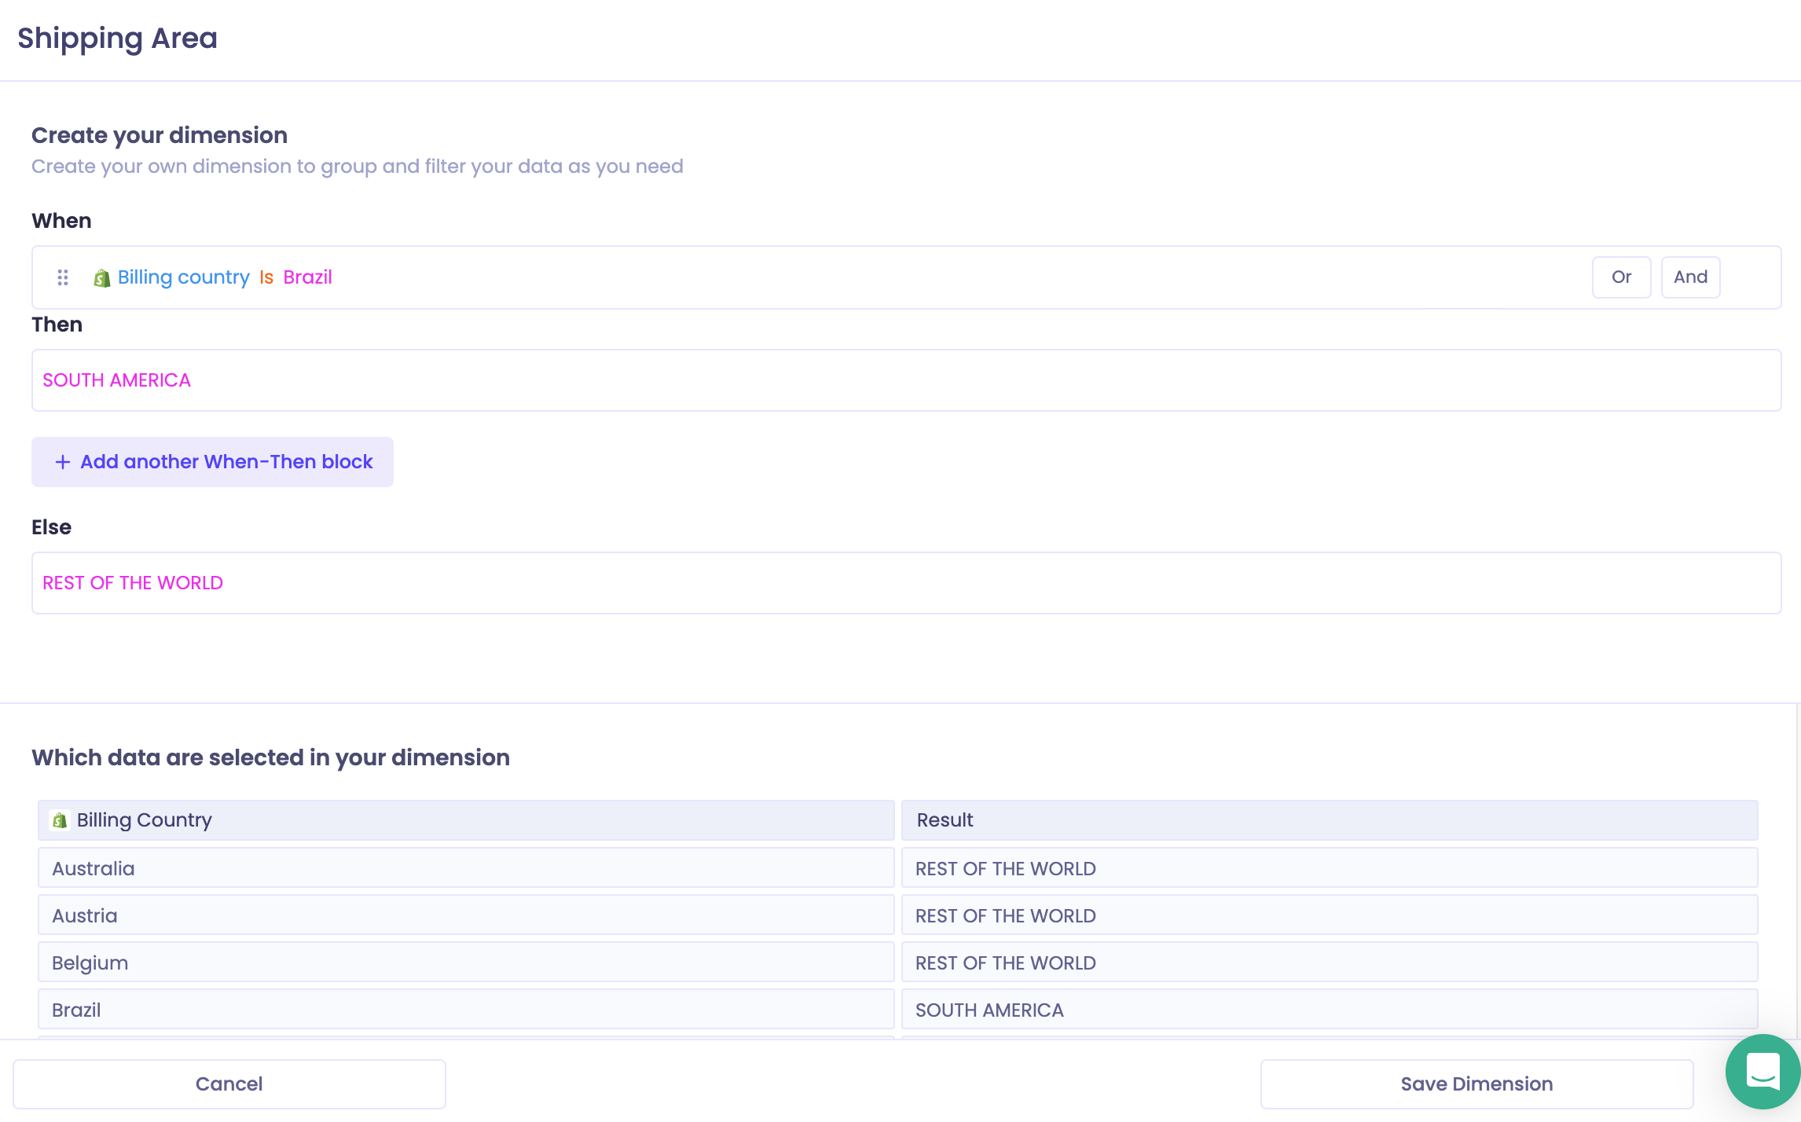Edit the Brazil condition value
Viewport: 1801px width, 1122px height.
[307, 277]
